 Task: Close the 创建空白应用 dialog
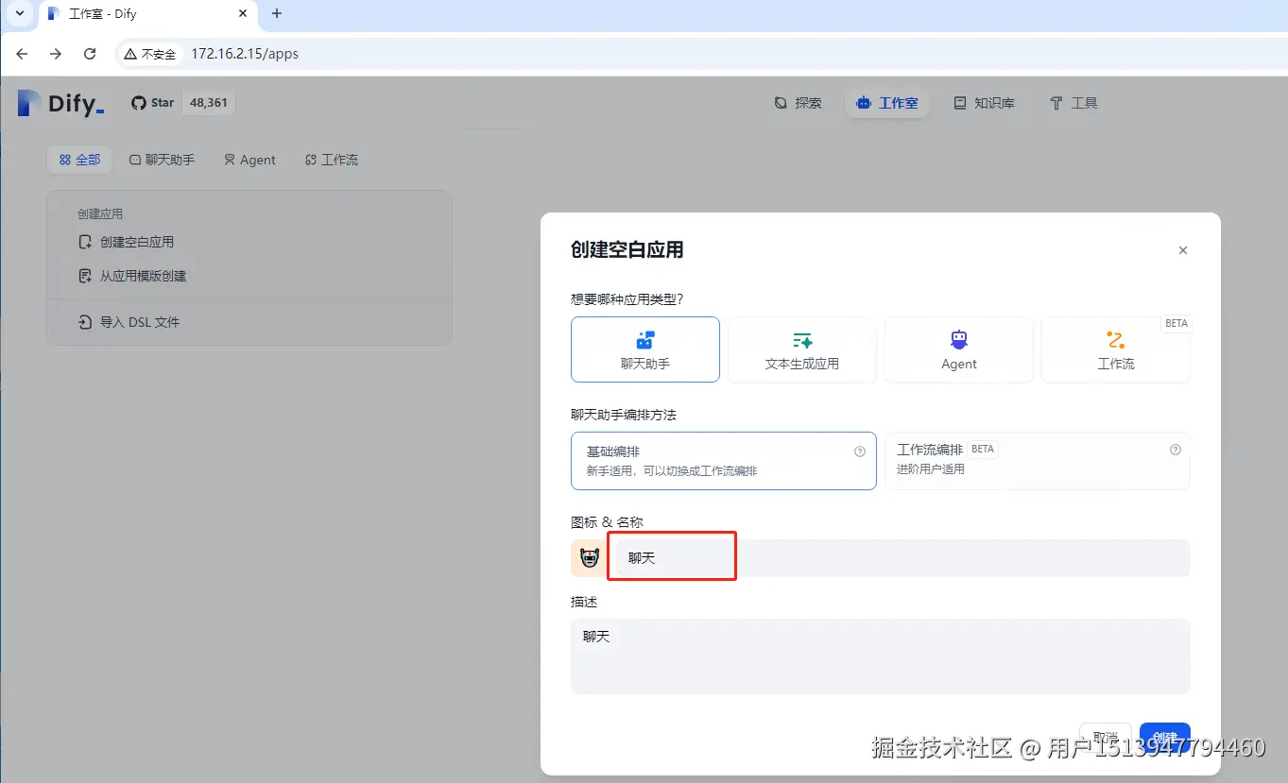point(1183,250)
